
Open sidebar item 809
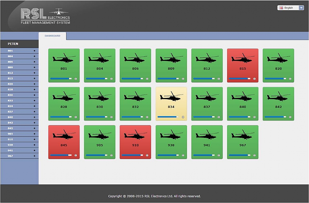19,67
